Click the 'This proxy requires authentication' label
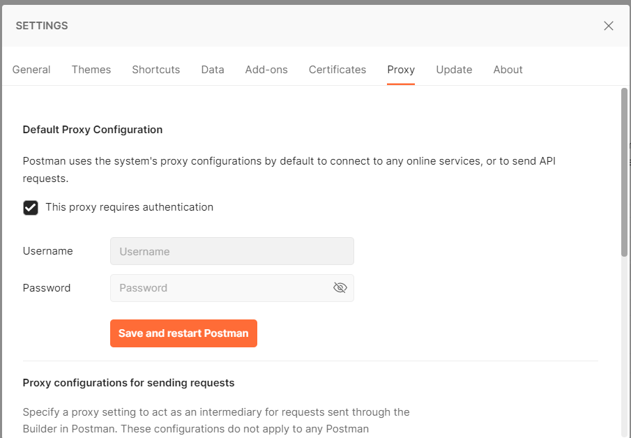Screen dimensions: 631x438 tap(129, 207)
